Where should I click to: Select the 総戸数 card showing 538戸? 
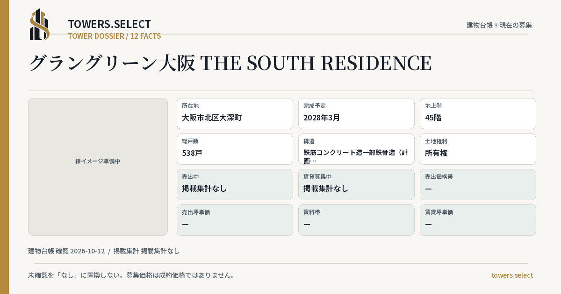tap(235, 149)
